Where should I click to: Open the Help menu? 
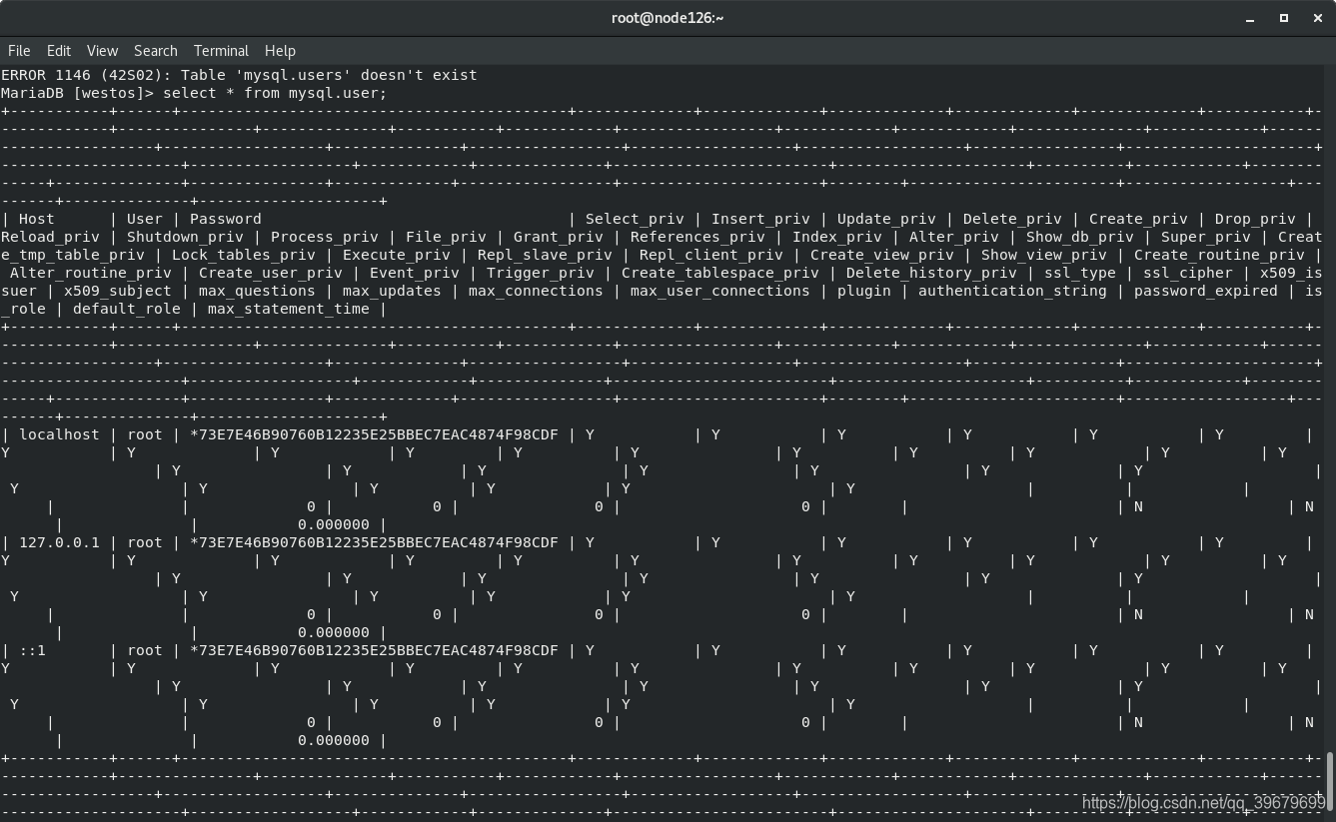(x=280, y=50)
